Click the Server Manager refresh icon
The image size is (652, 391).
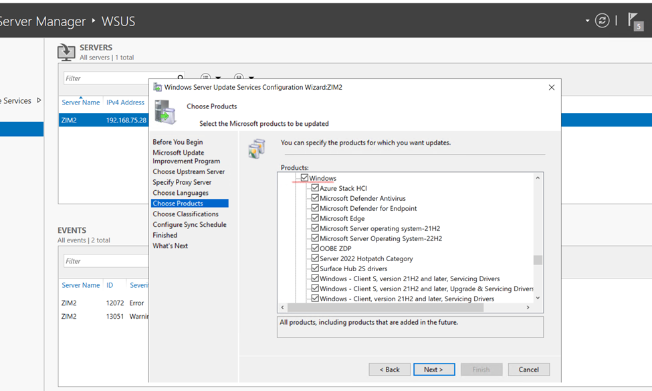[602, 21]
